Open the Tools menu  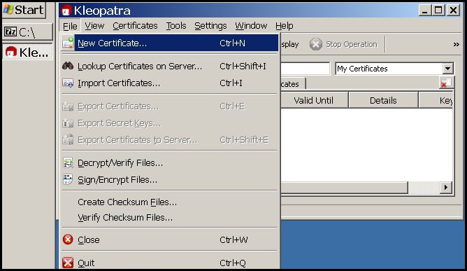pyautogui.click(x=176, y=26)
